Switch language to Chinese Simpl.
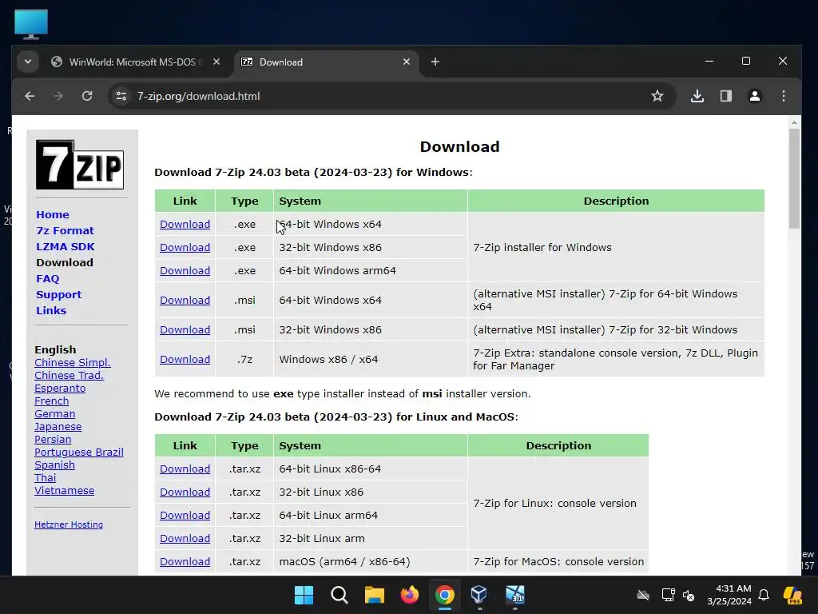The height and width of the screenshot is (614, 818). coord(73,362)
